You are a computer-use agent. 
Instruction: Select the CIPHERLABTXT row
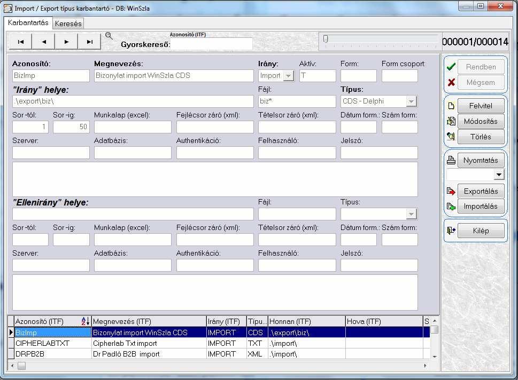[219, 343]
